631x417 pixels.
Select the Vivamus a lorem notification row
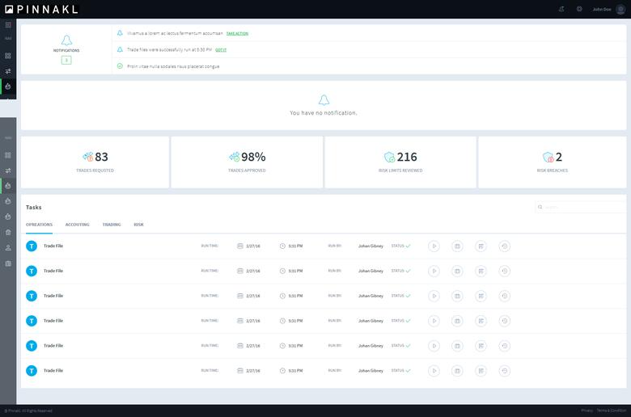point(369,33)
